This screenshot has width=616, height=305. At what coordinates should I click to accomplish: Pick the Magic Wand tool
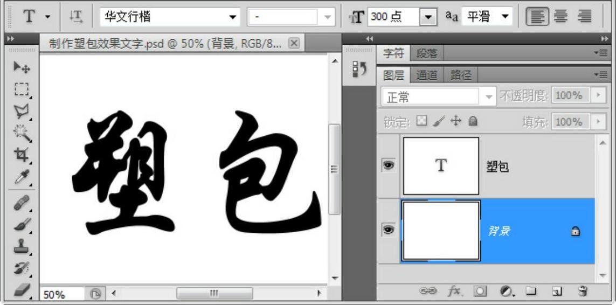tap(22, 132)
